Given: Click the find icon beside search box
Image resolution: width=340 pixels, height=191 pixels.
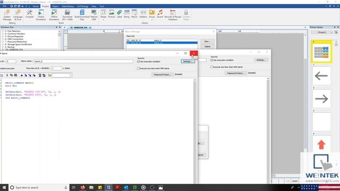Looking at the screenshot, I should [49, 75].
